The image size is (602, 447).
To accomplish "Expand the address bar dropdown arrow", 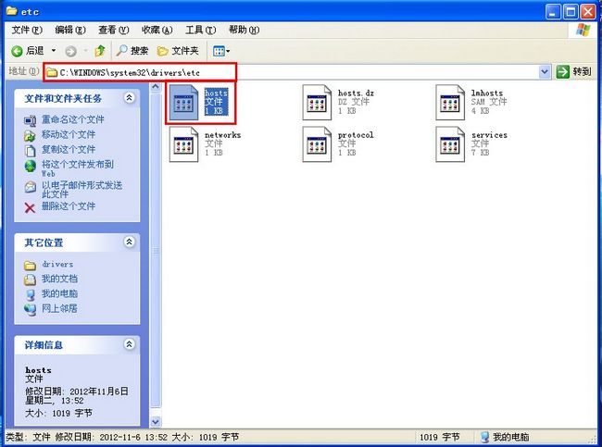I will click(544, 71).
